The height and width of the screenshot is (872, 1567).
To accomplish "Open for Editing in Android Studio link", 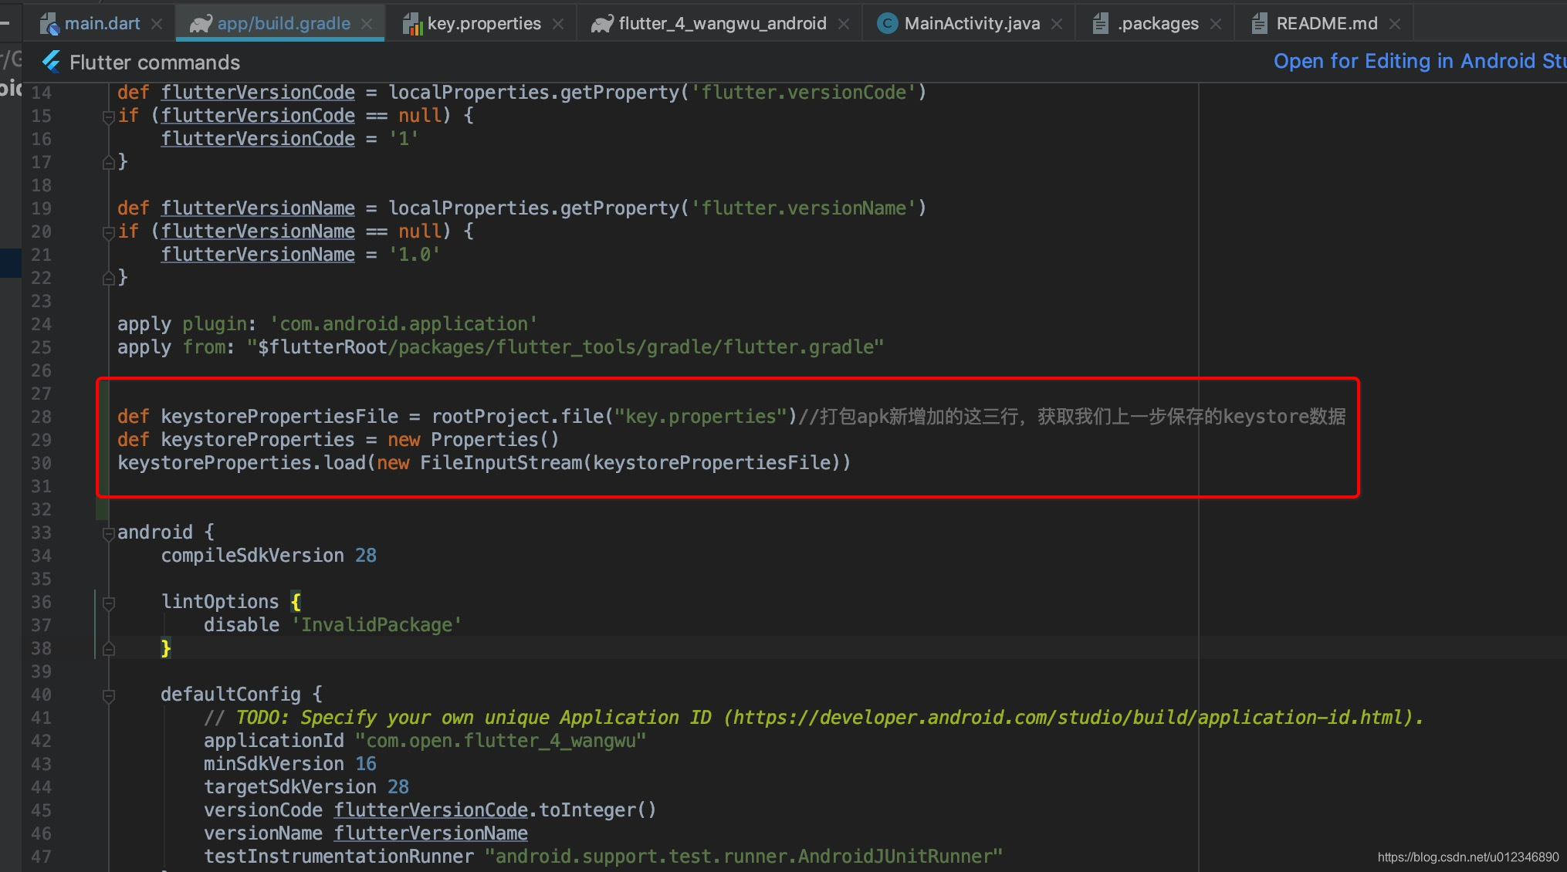I will (1419, 62).
